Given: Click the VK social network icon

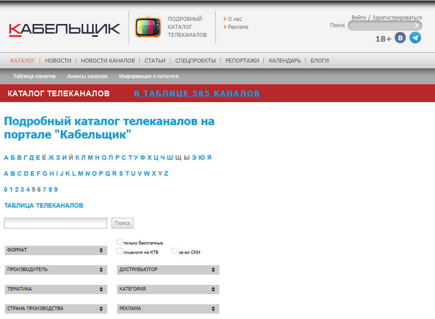Looking at the screenshot, I should [400, 38].
